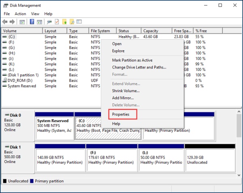Toggle the Show/Hide Action Pane icon
Screen dimensions: 243x193
(x=39, y=22)
